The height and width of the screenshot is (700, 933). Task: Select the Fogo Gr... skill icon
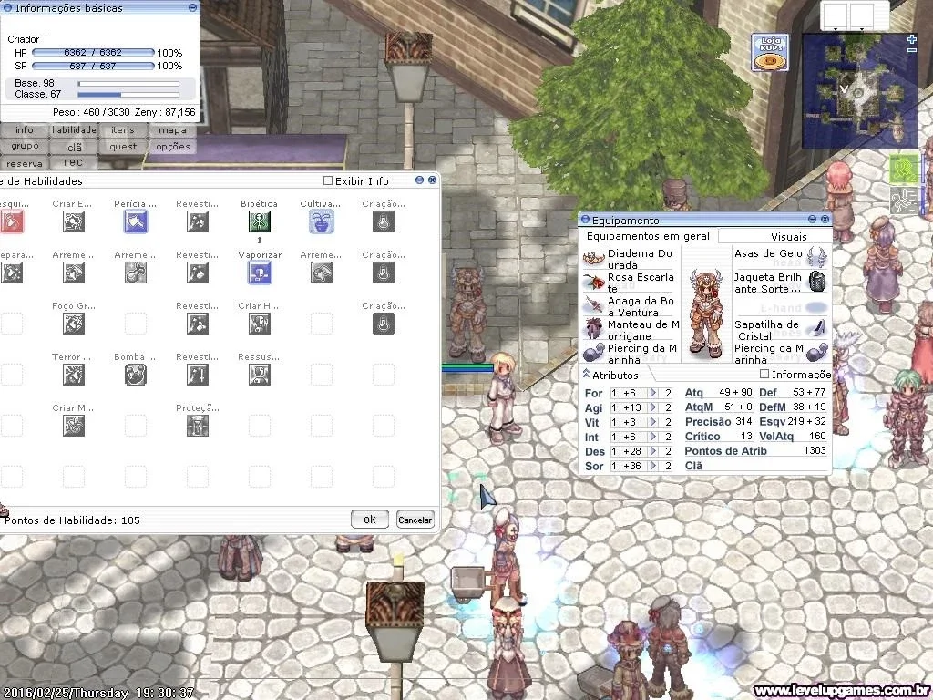pyautogui.click(x=74, y=324)
